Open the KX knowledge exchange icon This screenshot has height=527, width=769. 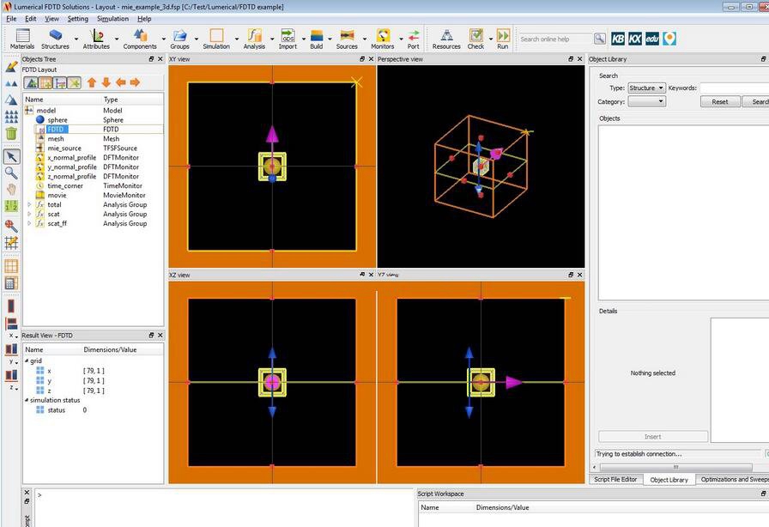pos(634,39)
